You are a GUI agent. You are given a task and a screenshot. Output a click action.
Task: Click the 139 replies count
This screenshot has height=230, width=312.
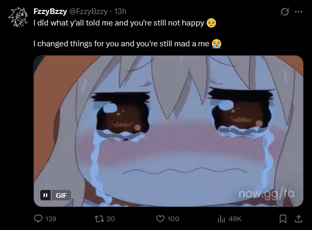click(51, 219)
